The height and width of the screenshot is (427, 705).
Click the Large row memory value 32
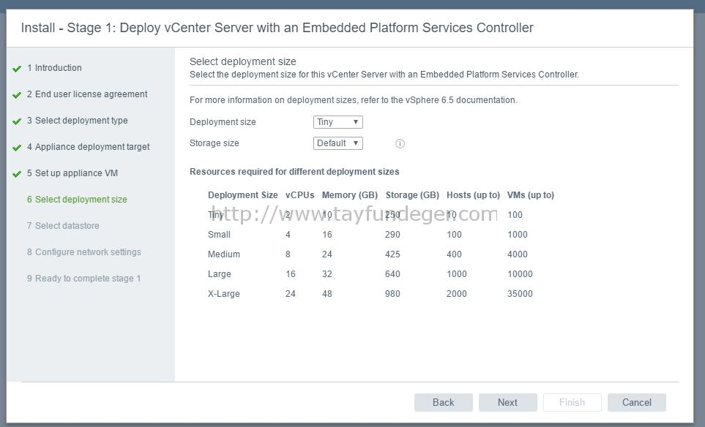[327, 274]
